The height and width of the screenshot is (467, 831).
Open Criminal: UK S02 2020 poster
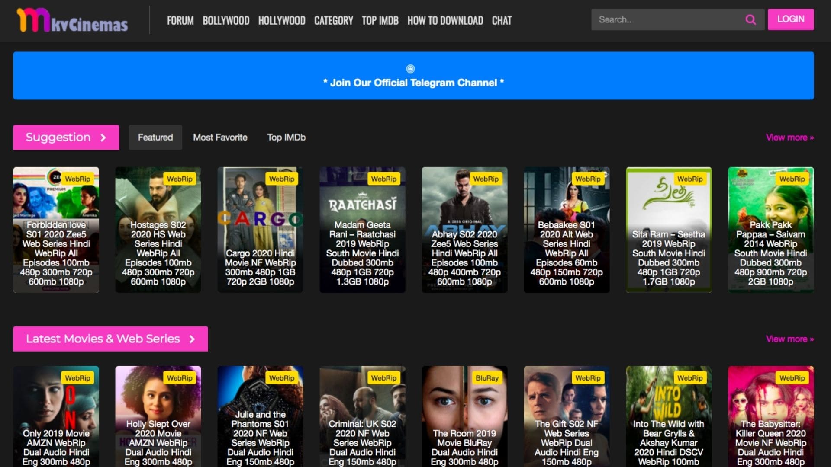point(362,416)
